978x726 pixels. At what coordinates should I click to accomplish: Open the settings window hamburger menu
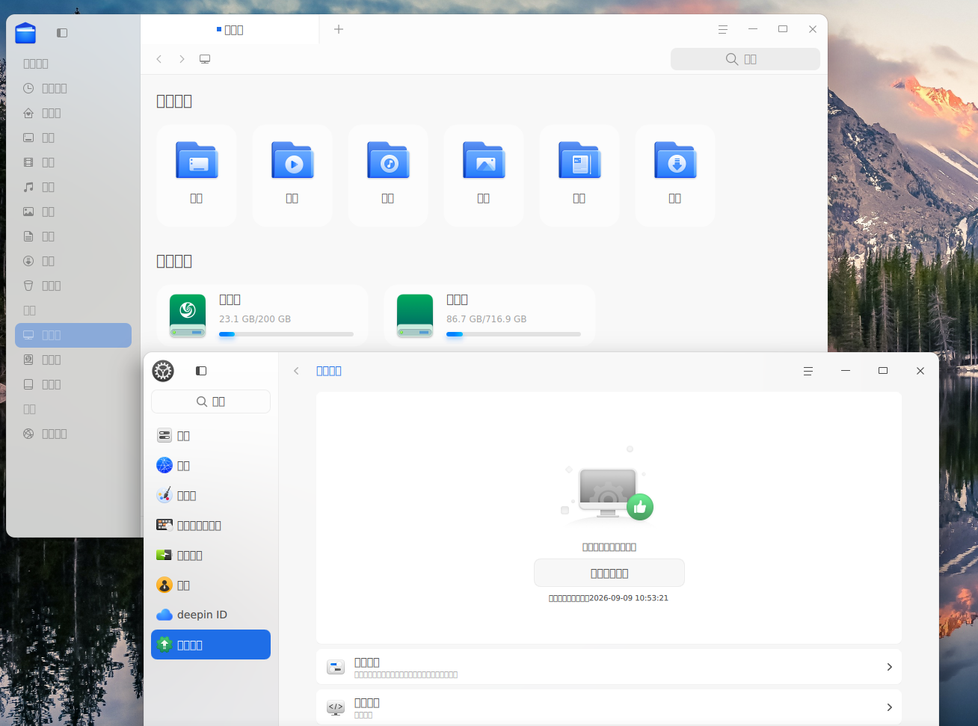808,371
